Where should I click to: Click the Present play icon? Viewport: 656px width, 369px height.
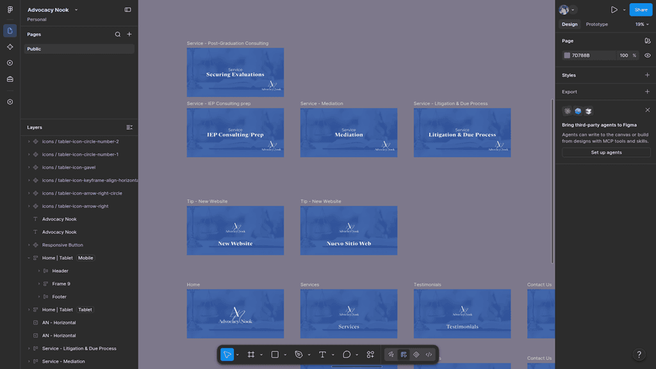(614, 10)
